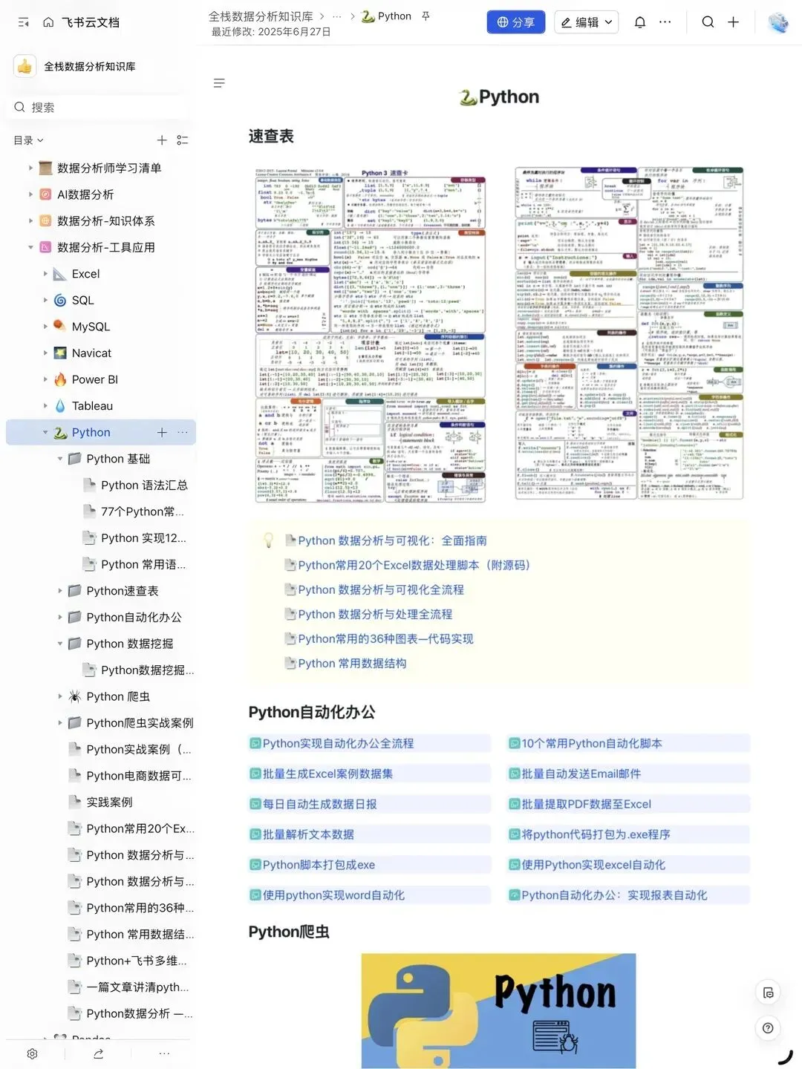The width and height of the screenshot is (802, 1069).
Task: Open the help question-mark floating button
Action: tap(768, 1028)
